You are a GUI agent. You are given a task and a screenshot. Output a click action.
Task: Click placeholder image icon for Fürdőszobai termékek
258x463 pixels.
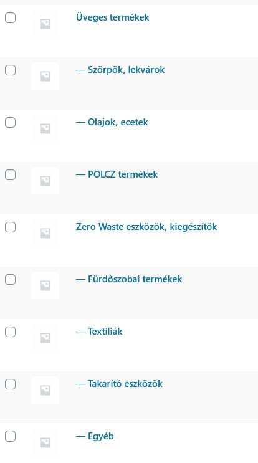[x=45, y=285]
